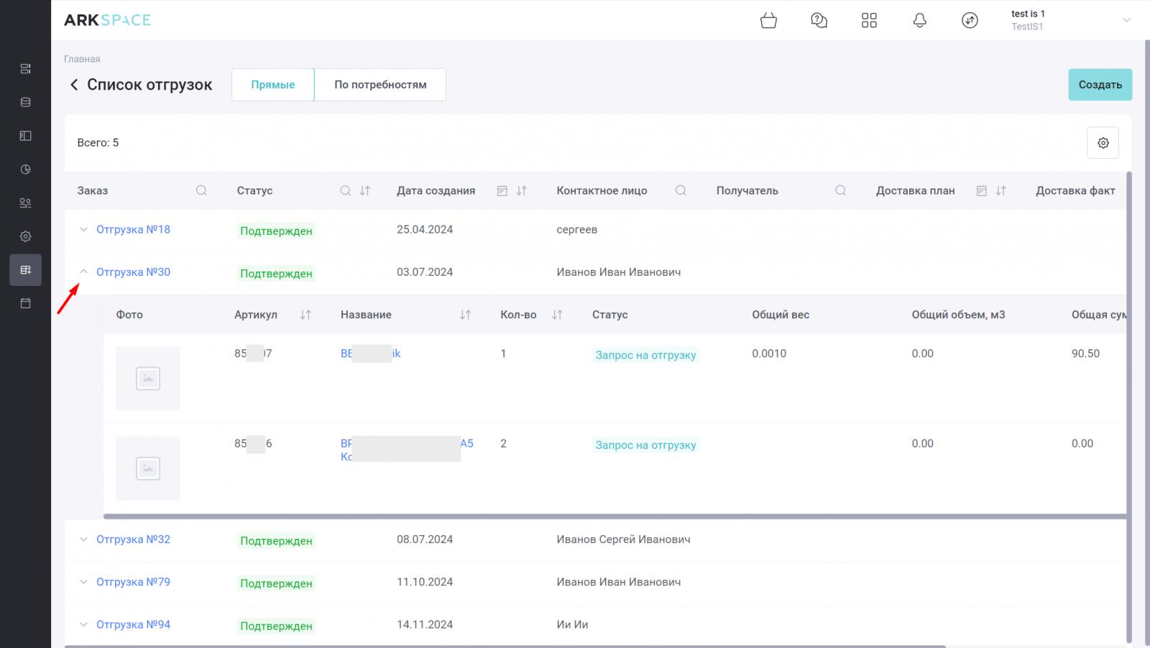Sort by Дата создания column
Screen dimensions: 1150x648
(x=522, y=190)
